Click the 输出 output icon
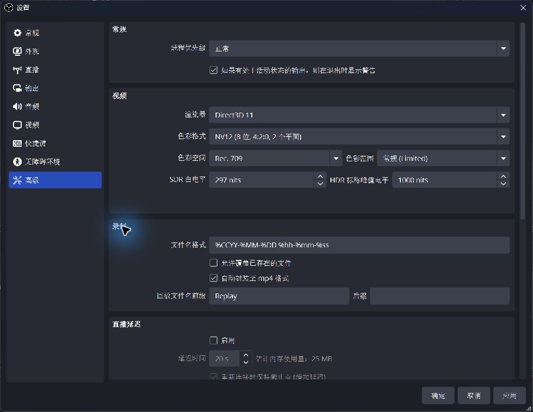 coord(17,88)
